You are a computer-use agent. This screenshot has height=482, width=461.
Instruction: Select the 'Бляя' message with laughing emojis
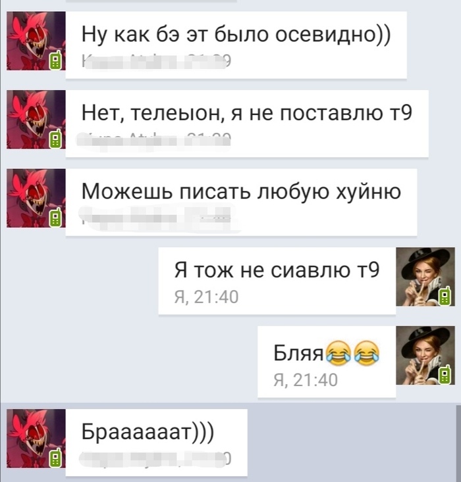[x=327, y=362]
